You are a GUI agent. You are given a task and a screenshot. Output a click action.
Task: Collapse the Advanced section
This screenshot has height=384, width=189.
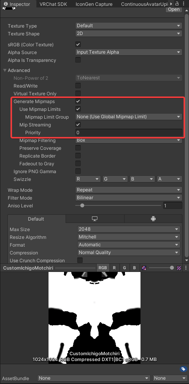click(x=5, y=70)
